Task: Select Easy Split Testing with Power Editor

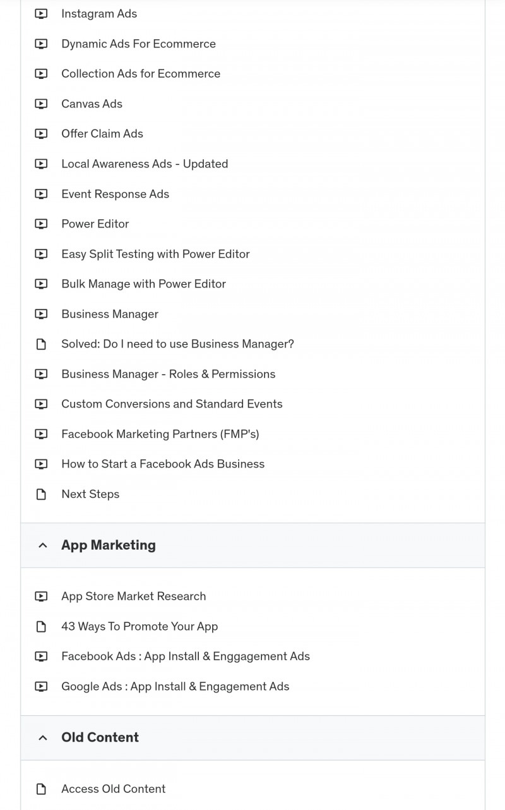Action: coord(155,254)
